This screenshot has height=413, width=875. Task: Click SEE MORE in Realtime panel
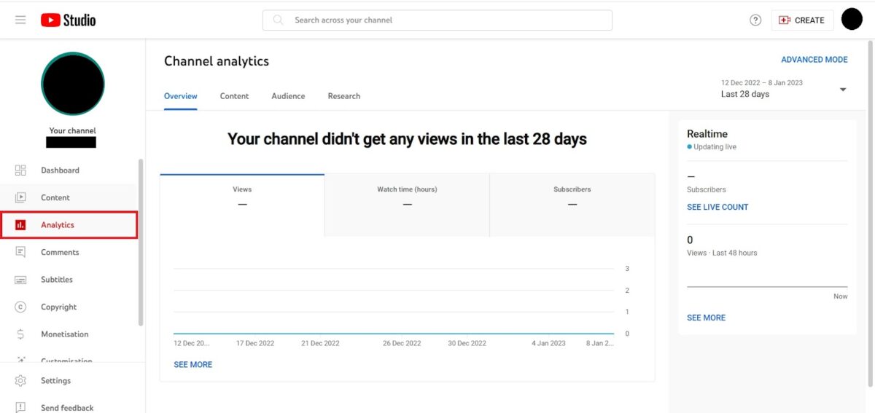(707, 318)
